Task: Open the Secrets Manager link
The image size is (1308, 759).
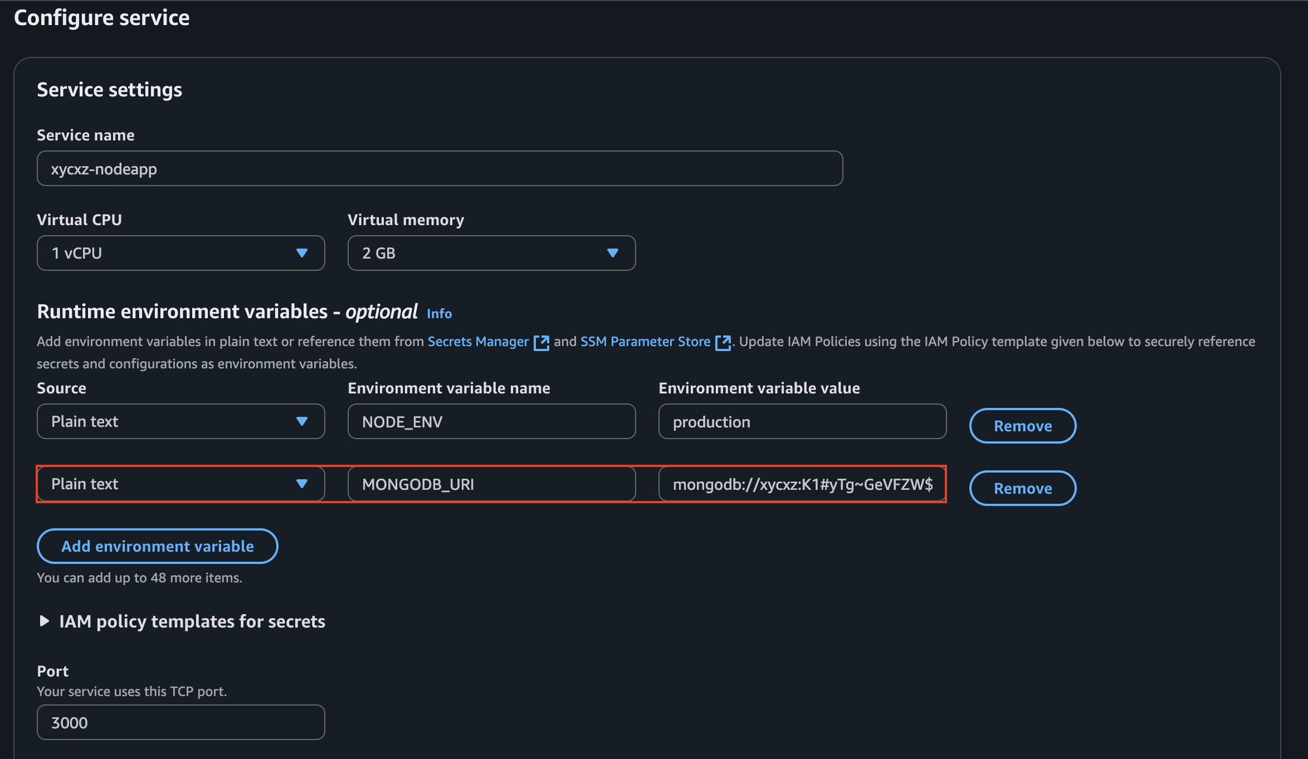Action: pyautogui.click(x=477, y=342)
